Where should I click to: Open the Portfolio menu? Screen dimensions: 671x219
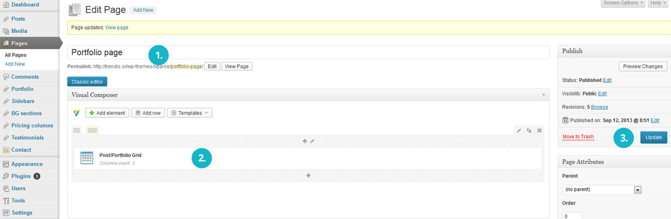[22, 89]
